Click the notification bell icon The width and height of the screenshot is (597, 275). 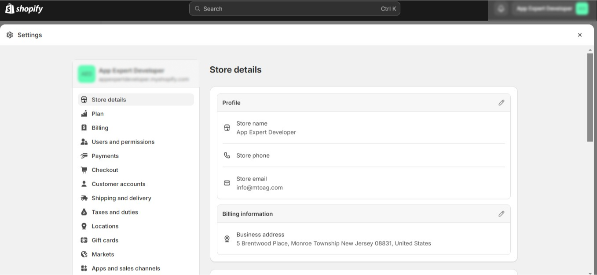click(x=501, y=8)
